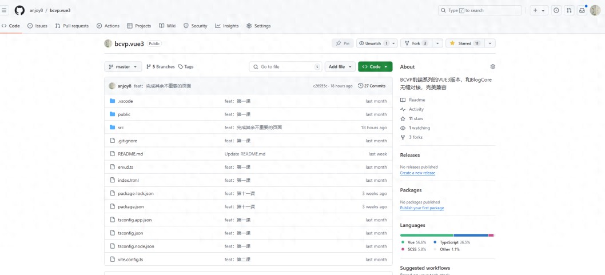The image size is (605, 275).
Task: Click the Starred button
Action: (465, 43)
